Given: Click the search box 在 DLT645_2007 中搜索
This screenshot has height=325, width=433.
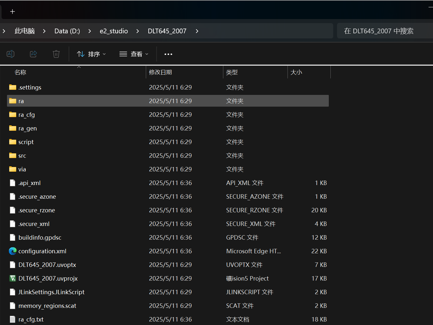Looking at the screenshot, I should pos(385,31).
